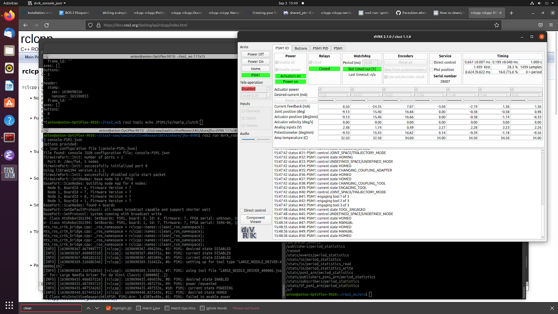Image resolution: width=558 pixels, height=314 pixels.
Task: Adjust the tele operation scale stepper
Action: [x=268, y=96]
